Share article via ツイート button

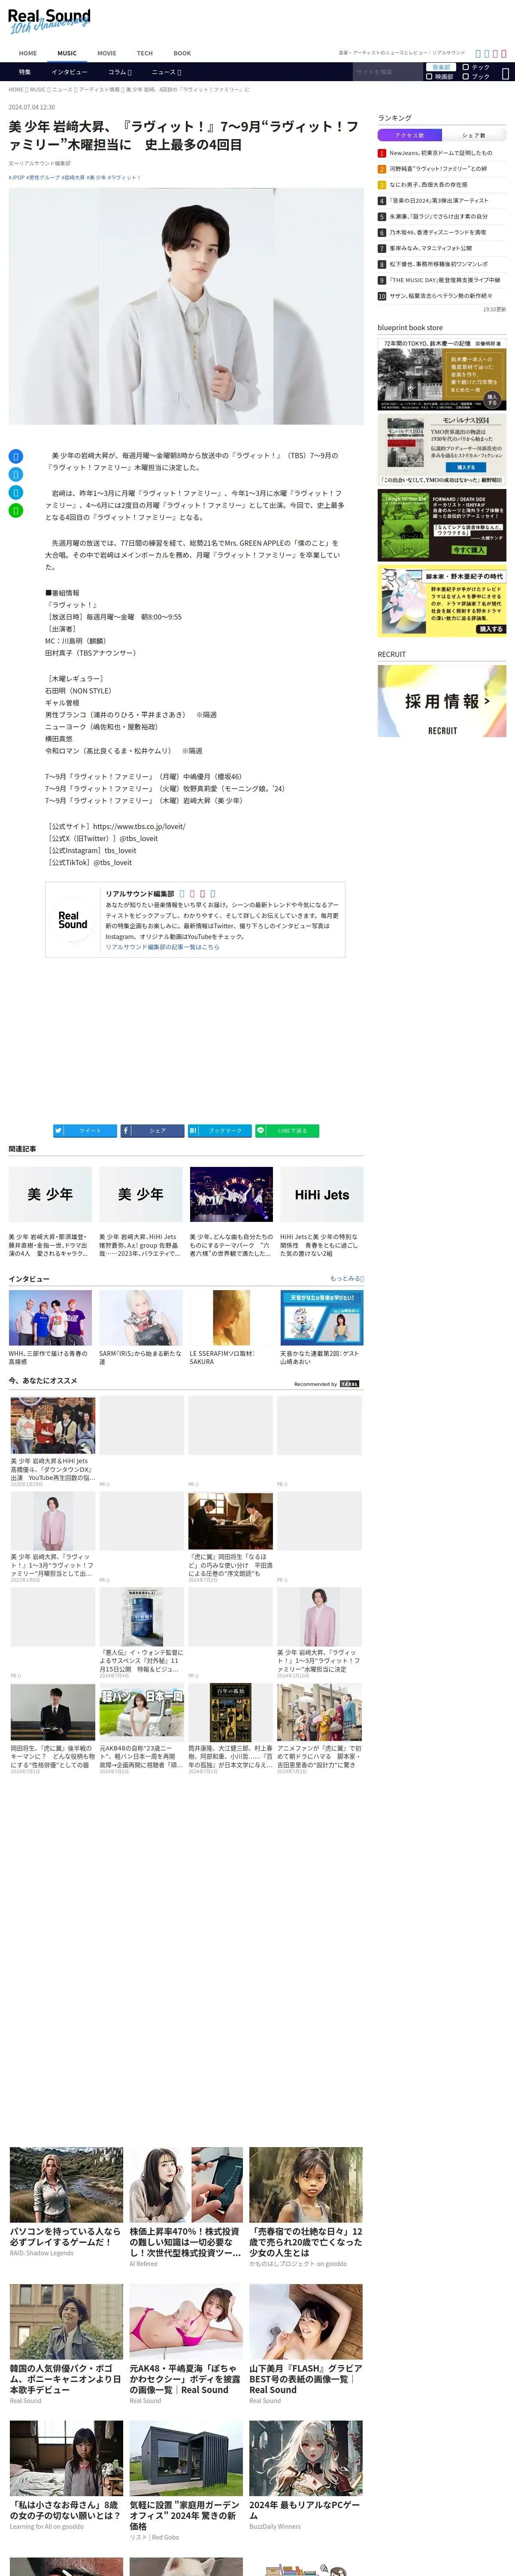tap(85, 1130)
